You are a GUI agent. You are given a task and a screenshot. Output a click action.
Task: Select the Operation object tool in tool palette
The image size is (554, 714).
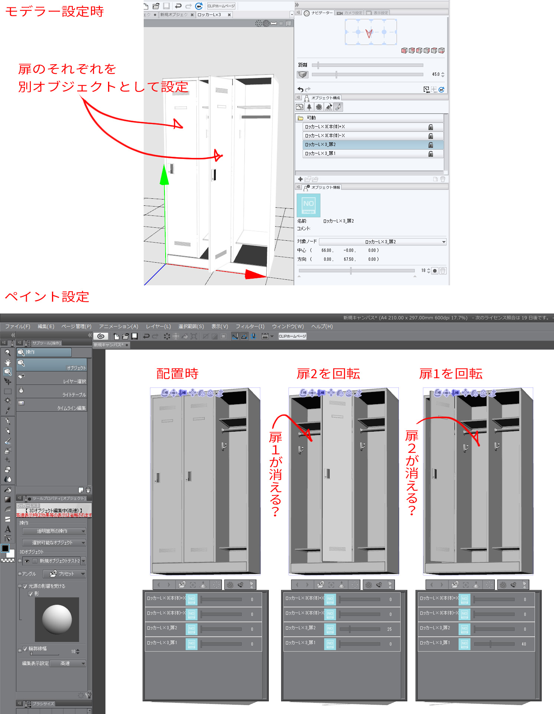(x=7, y=371)
